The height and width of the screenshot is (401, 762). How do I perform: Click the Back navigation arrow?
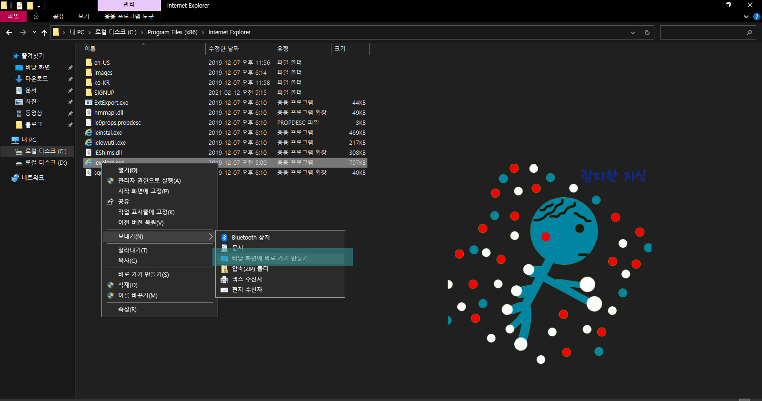(x=9, y=32)
